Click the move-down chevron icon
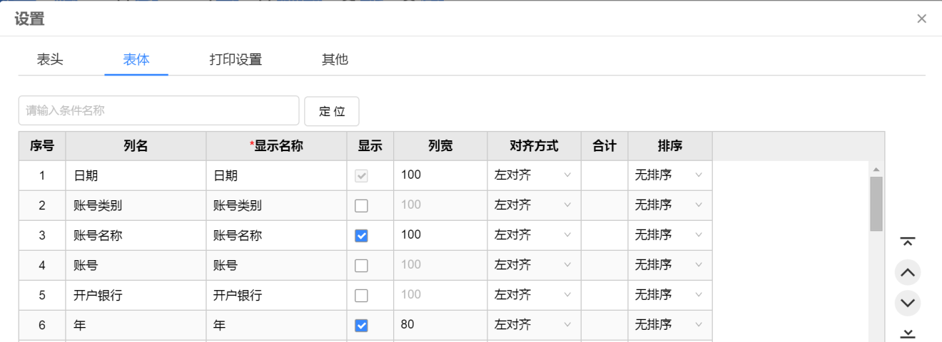The width and height of the screenshot is (942, 342). click(907, 303)
